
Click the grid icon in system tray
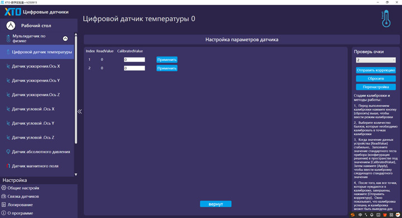391,215
